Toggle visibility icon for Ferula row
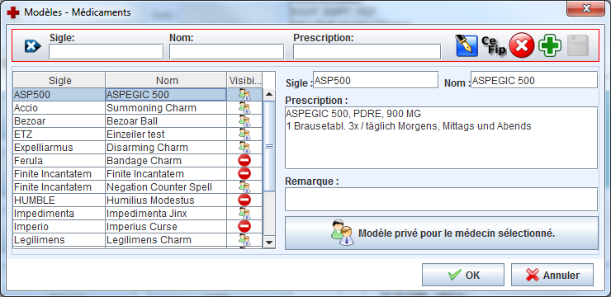The height and width of the screenshot is (297, 611). point(244,160)
